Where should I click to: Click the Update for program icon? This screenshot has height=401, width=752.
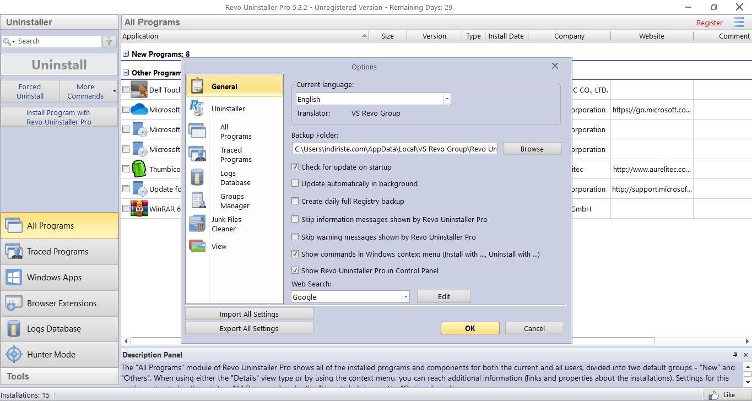coord(139,189)
